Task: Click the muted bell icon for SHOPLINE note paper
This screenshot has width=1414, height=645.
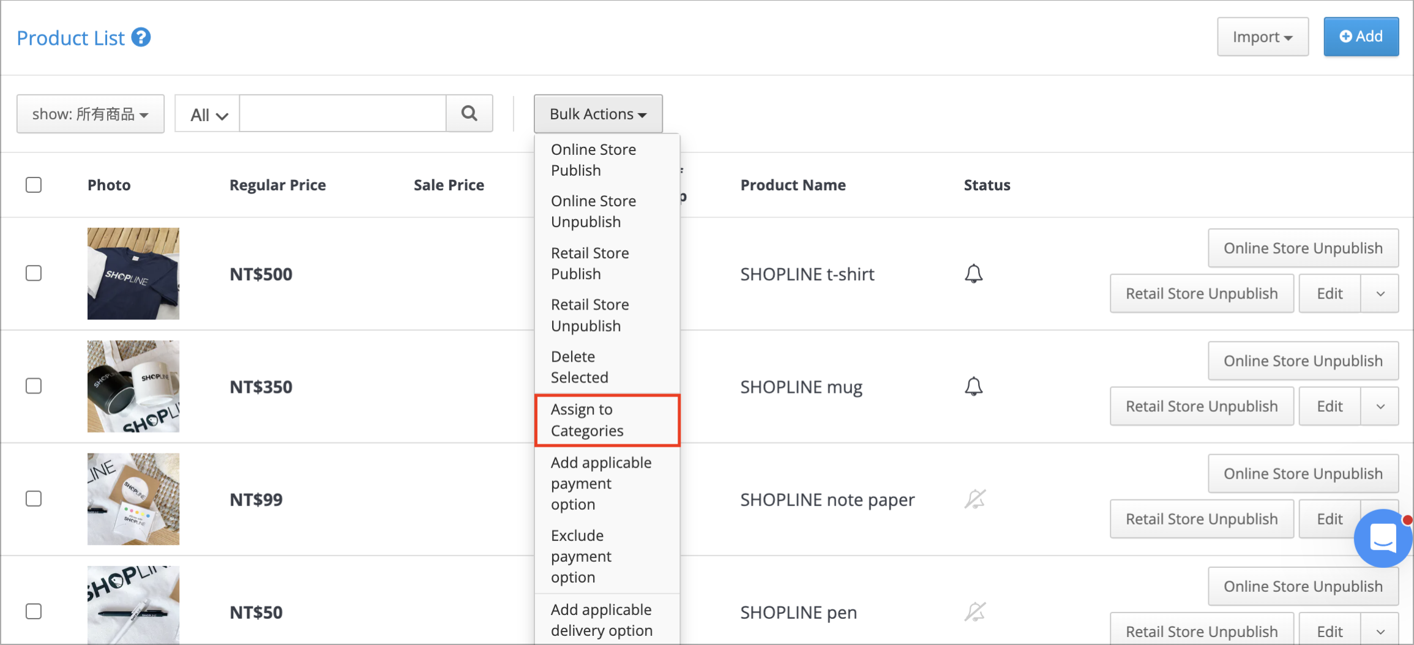Action: pos(975,499)
